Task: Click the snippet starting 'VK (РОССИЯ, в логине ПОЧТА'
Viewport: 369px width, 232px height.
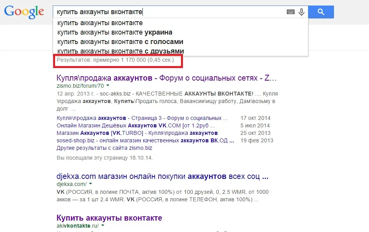Action: [162, 196]
